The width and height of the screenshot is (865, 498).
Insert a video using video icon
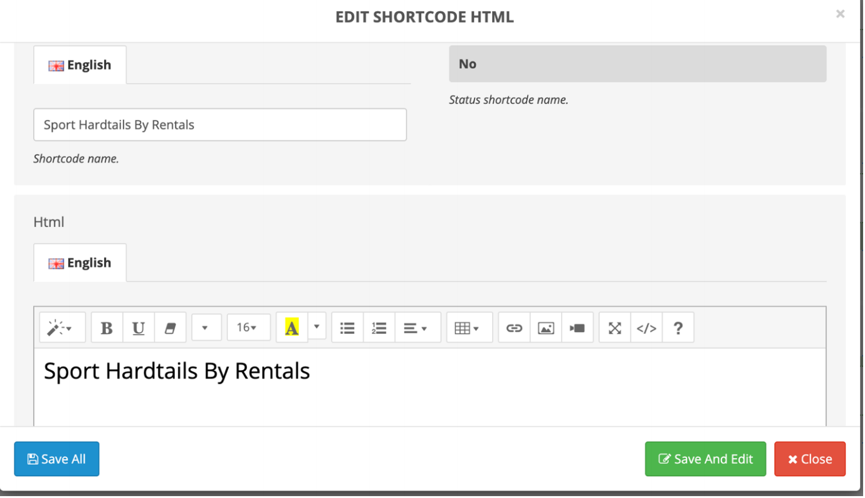coord(577,328)
